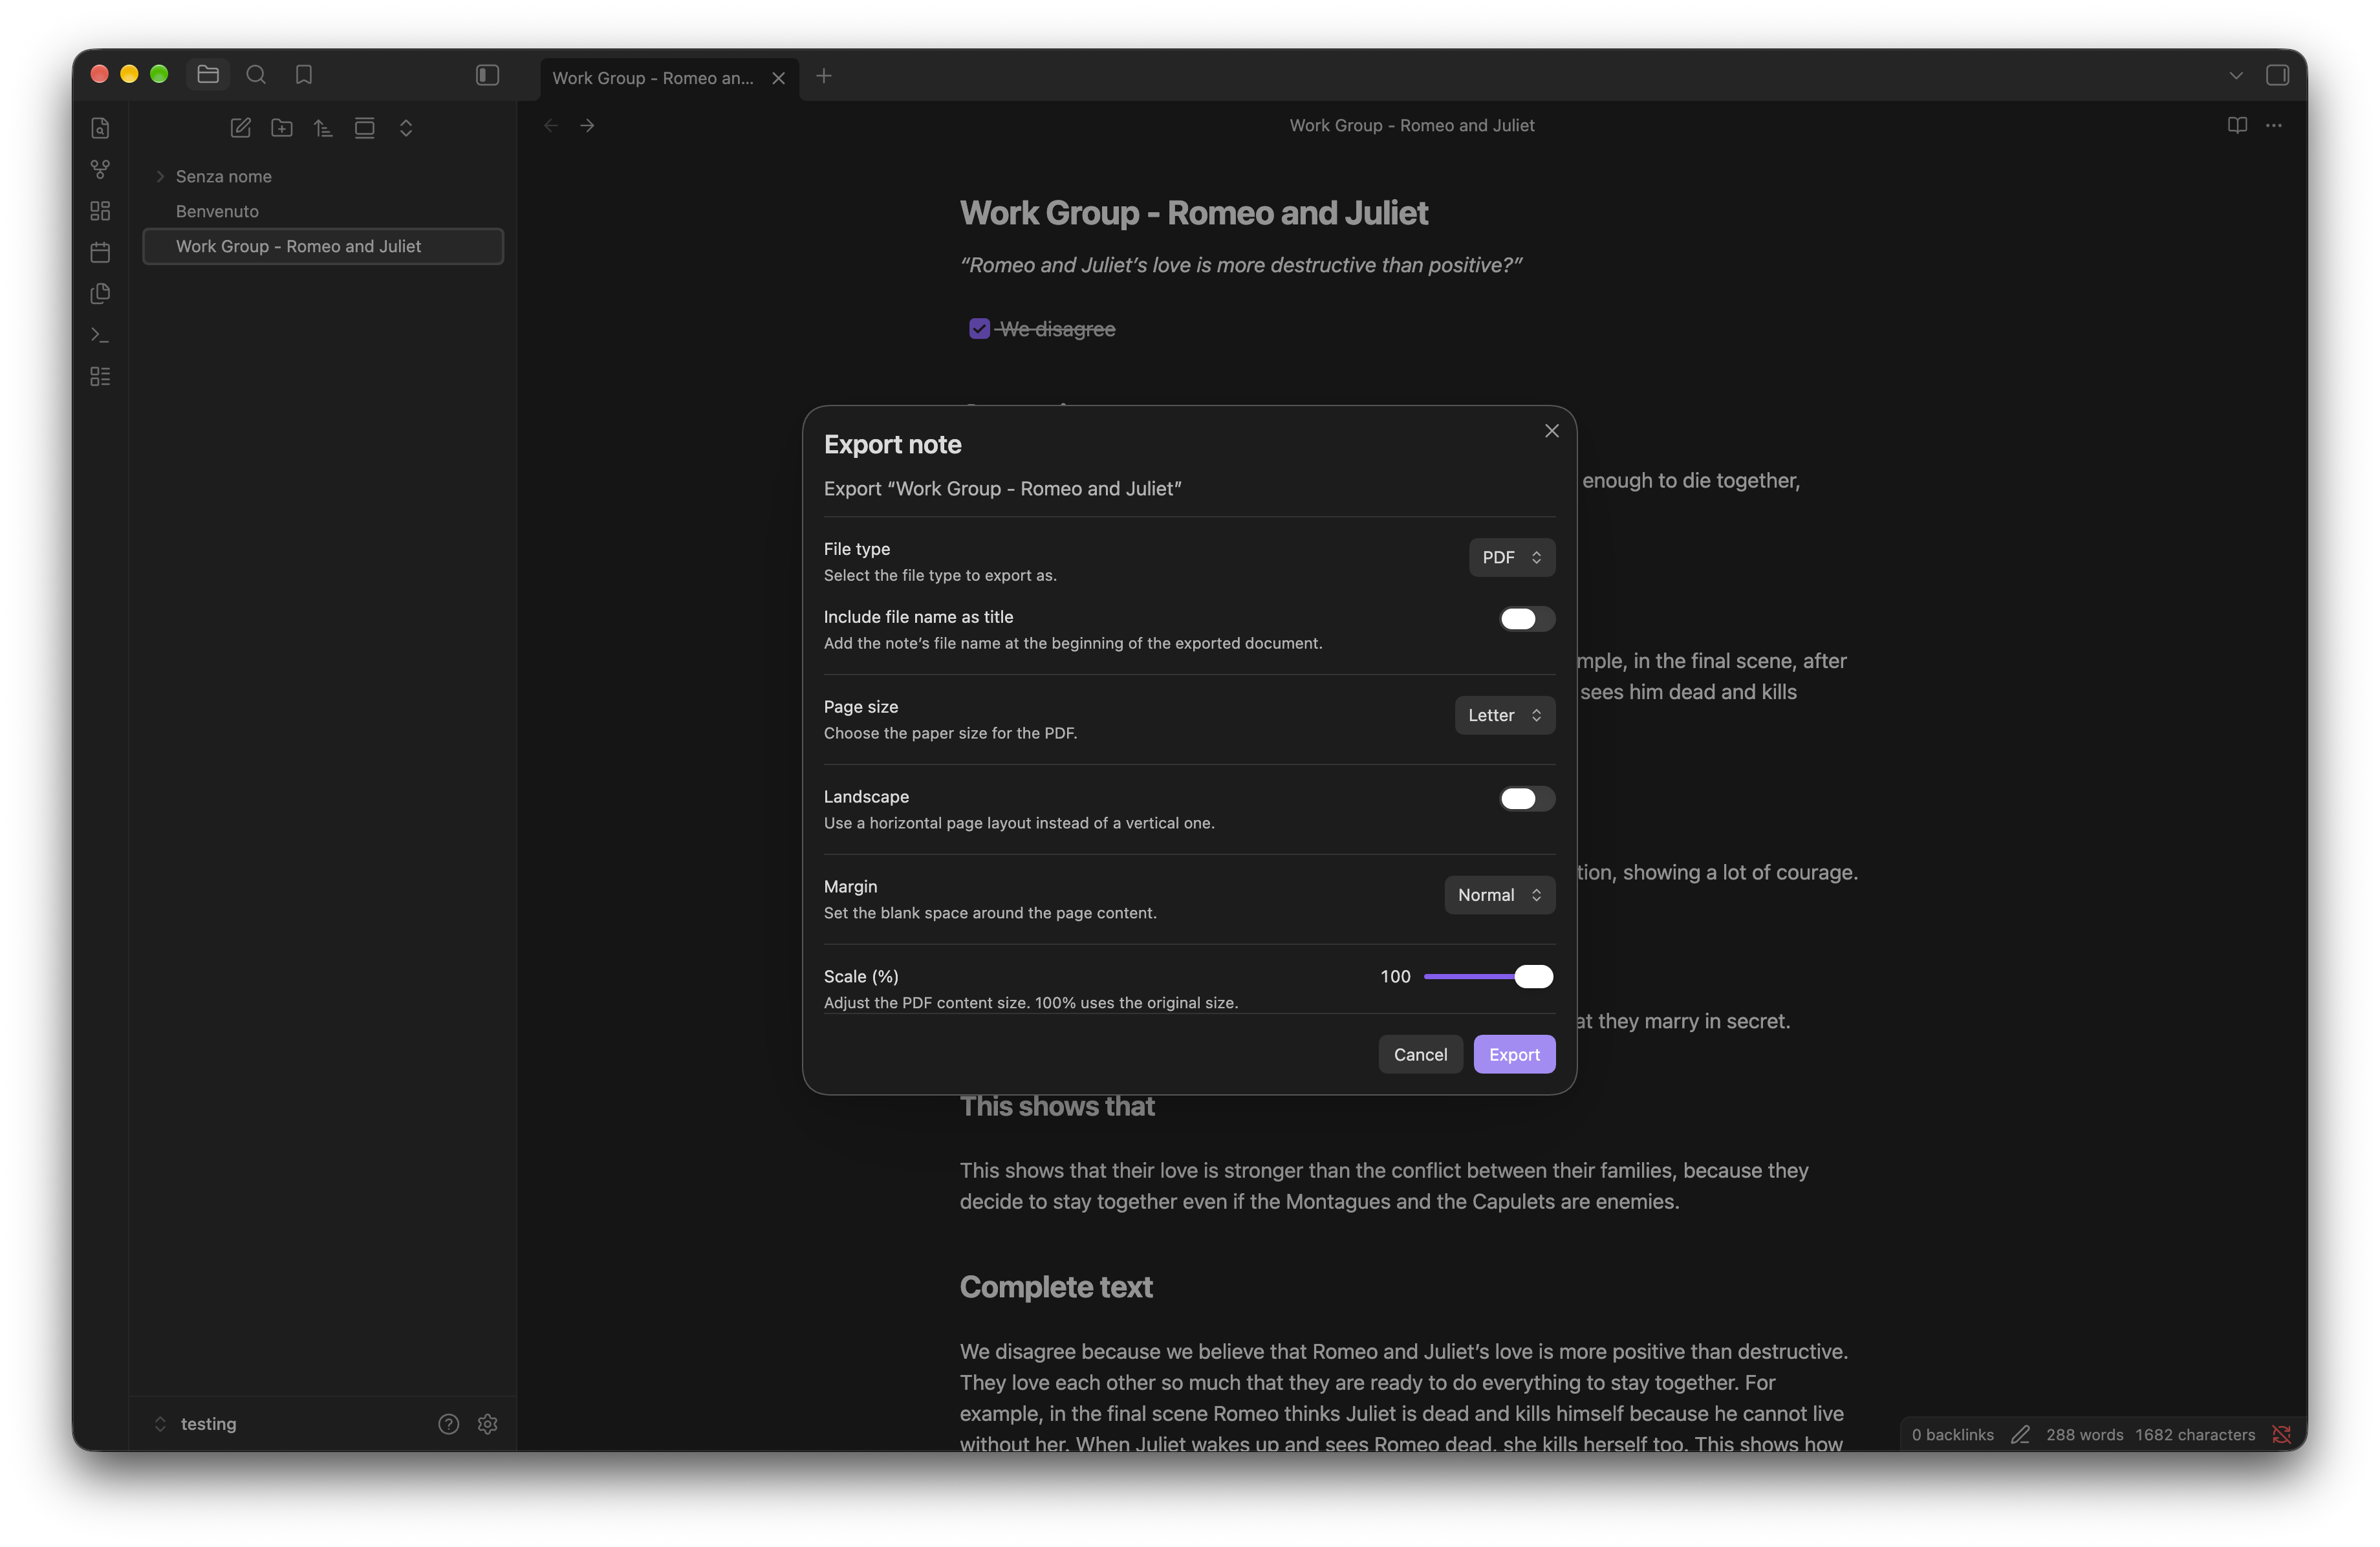
Task: Expand all folders in explorer
Action: point(406,128)
